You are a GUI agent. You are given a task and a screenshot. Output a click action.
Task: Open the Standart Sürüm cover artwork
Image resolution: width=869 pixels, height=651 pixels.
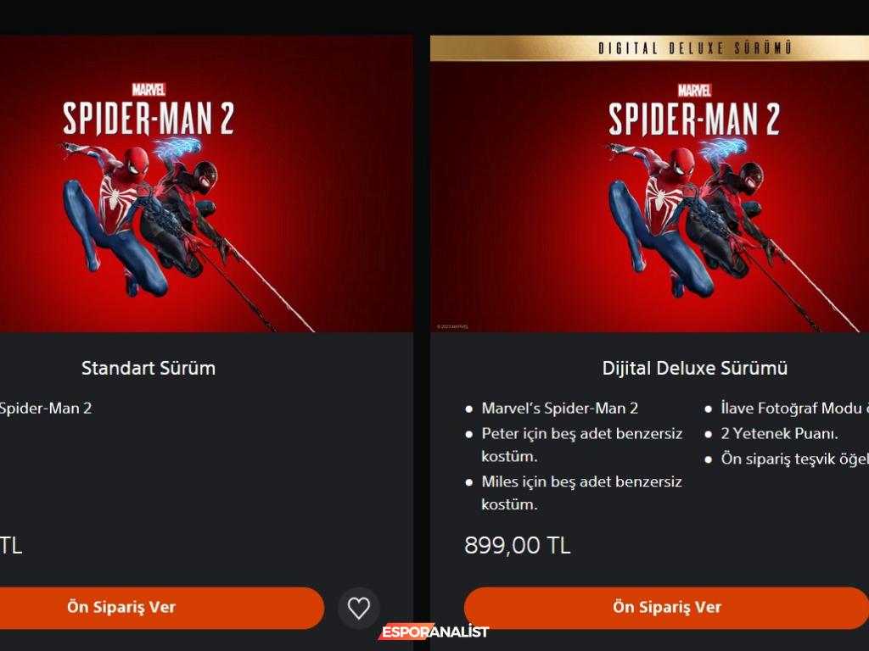[206, 184]
